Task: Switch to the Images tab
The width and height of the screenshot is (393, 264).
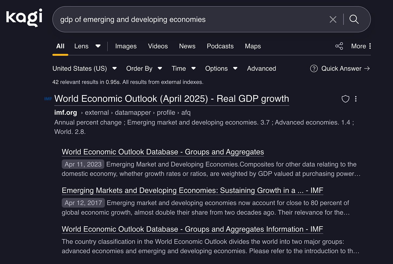Action: pos(126,46)
